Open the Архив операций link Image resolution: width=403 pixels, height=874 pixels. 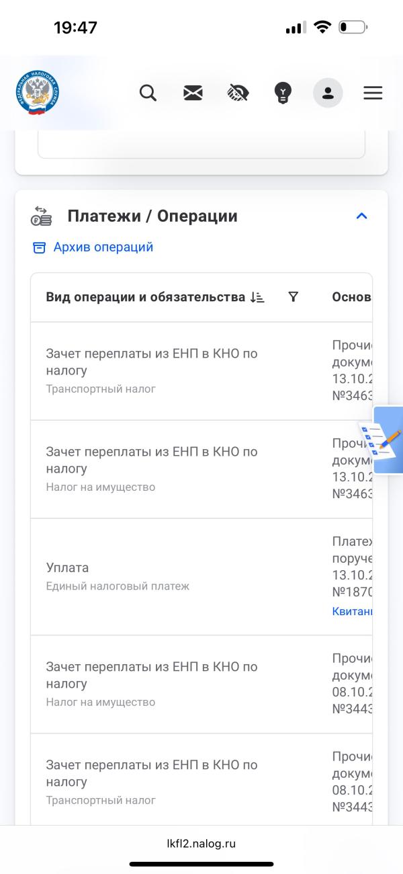pyautogui.click(x=103, y=247)
